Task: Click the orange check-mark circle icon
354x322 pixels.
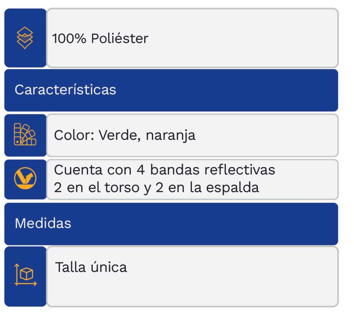Action: 25,179
